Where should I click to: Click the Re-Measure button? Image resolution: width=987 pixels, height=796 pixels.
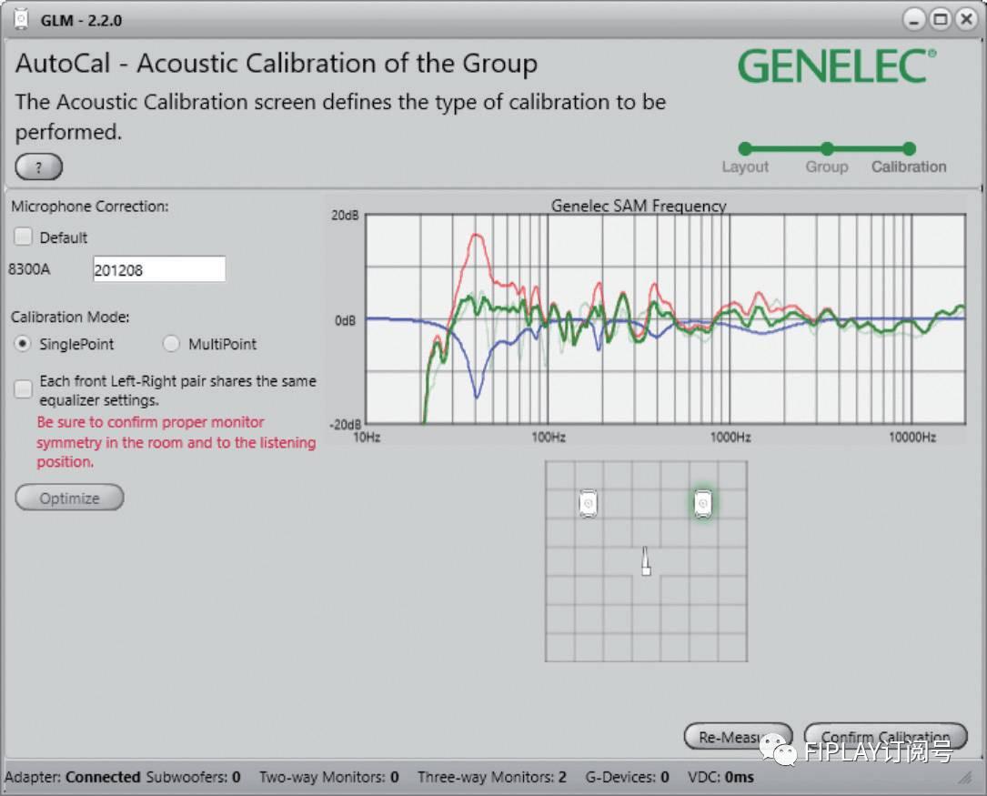pyautogui.click(x=738, y=736)
